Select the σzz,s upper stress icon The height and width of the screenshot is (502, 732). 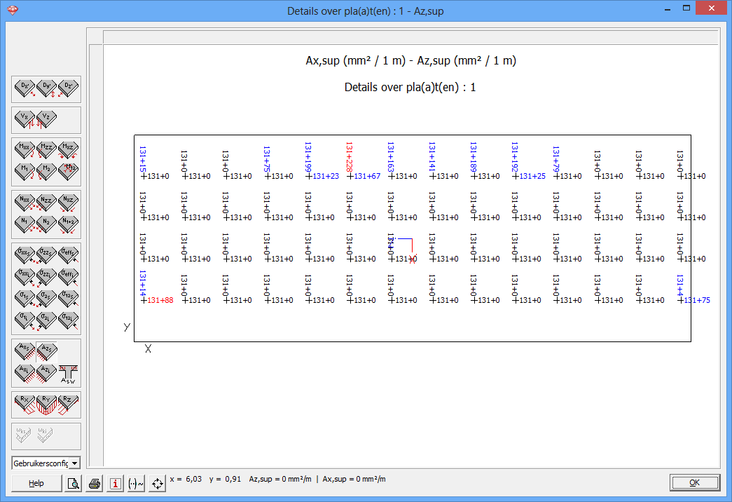[x=46, y=255]
